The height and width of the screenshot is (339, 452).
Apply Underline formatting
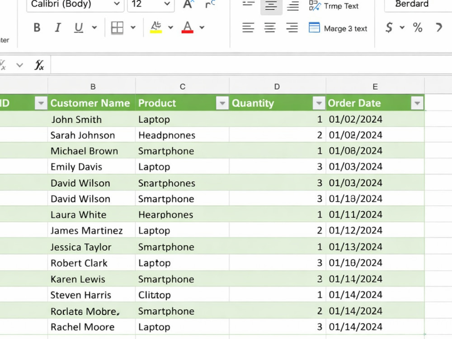tap(78, 28)
